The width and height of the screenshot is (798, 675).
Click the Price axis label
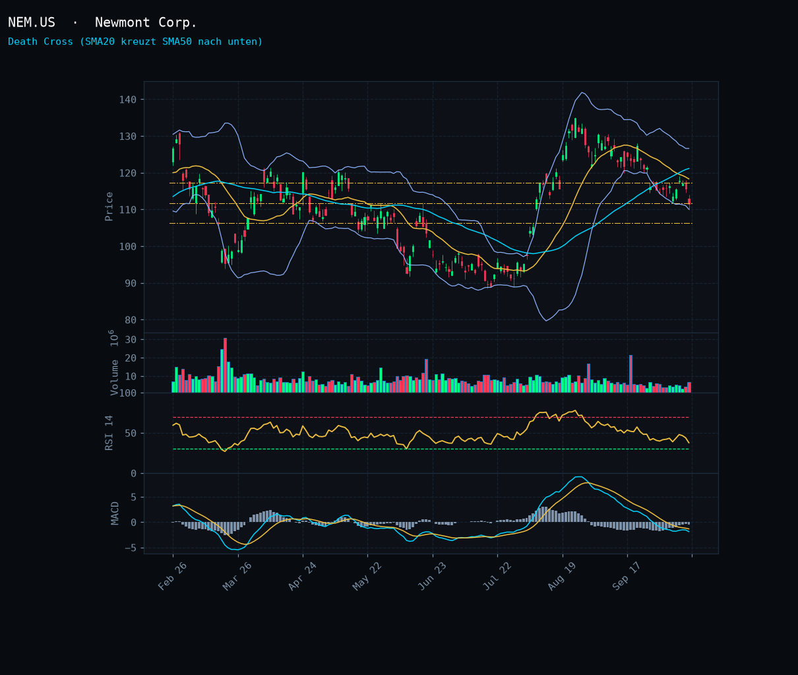(x=109, y=207)
